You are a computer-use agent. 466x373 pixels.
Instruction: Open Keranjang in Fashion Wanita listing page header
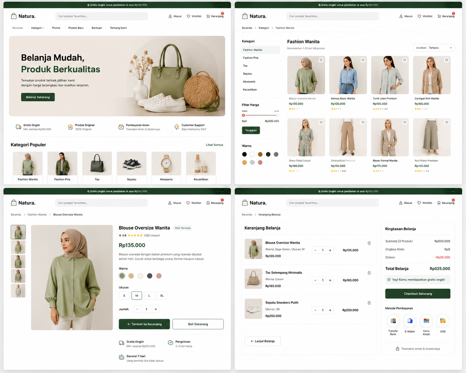pos(446,16)
